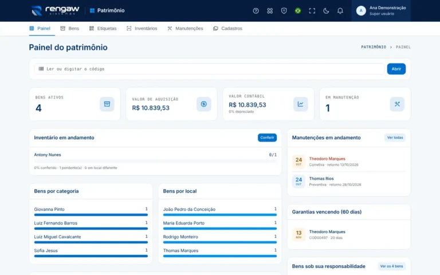Select Thomas Marques location row
The width and height of the screenshot is (440, 275).
coord(220,253)
